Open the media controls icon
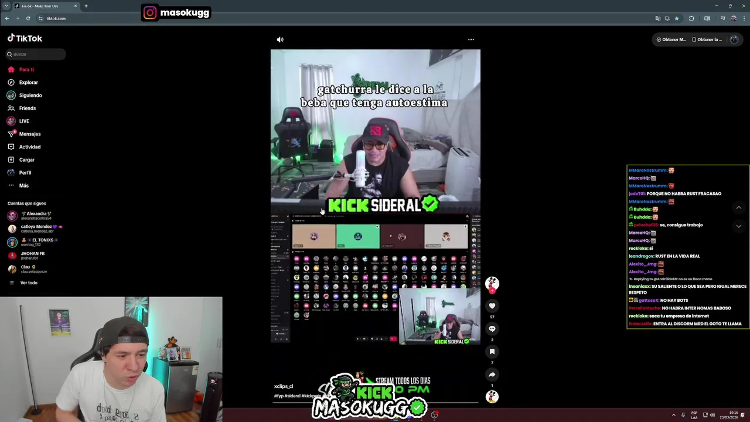 coord(724,18)
